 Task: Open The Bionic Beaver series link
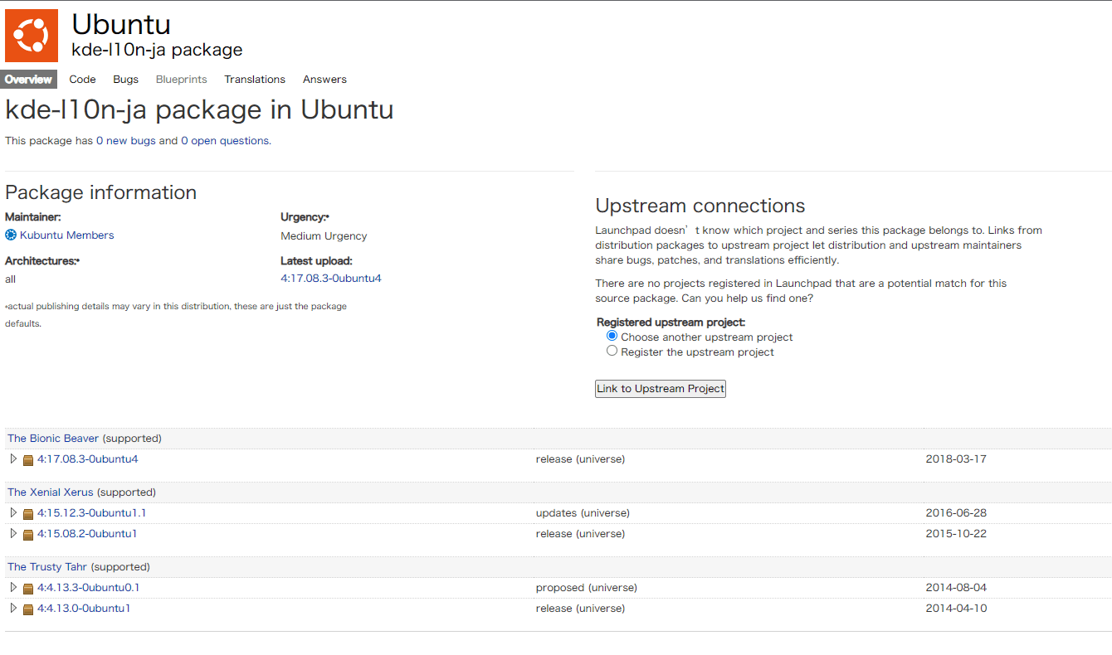53,439
